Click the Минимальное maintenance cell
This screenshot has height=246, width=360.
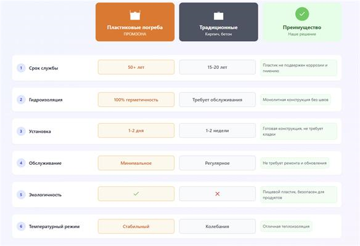coord(136,163)
